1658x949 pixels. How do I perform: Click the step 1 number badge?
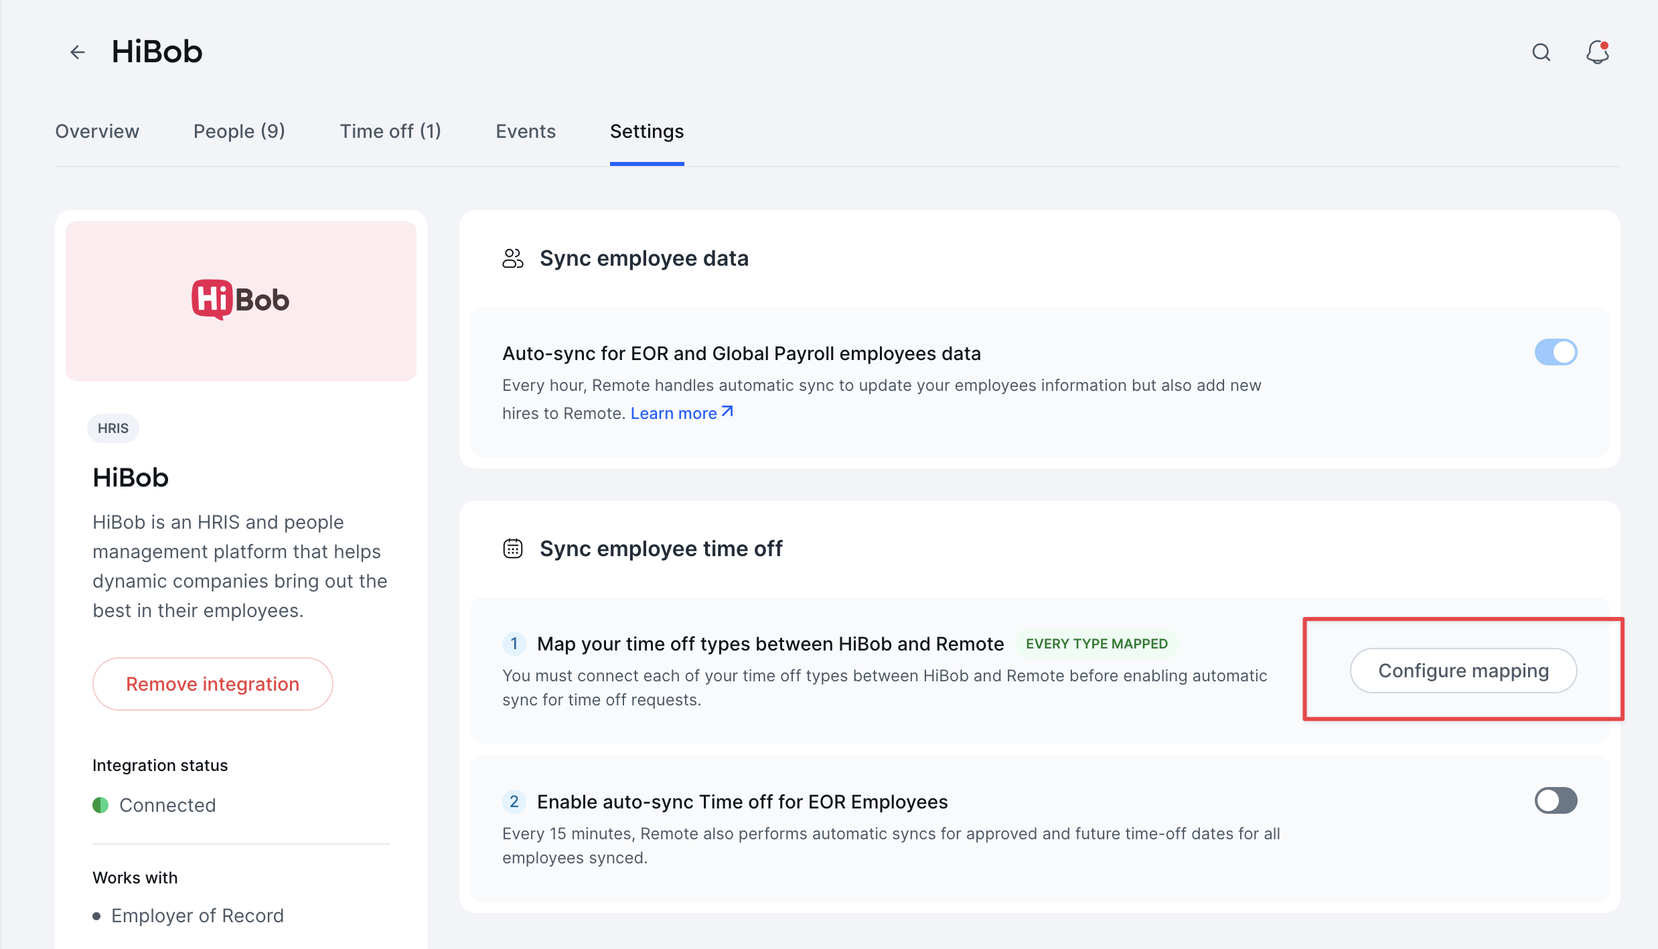pos(514,644)
